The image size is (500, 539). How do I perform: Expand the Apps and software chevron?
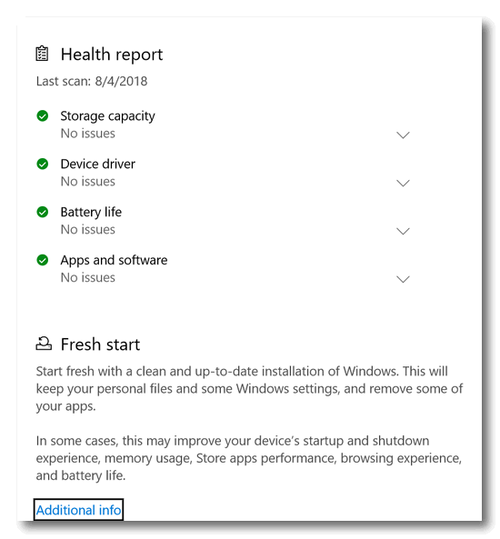403,279
